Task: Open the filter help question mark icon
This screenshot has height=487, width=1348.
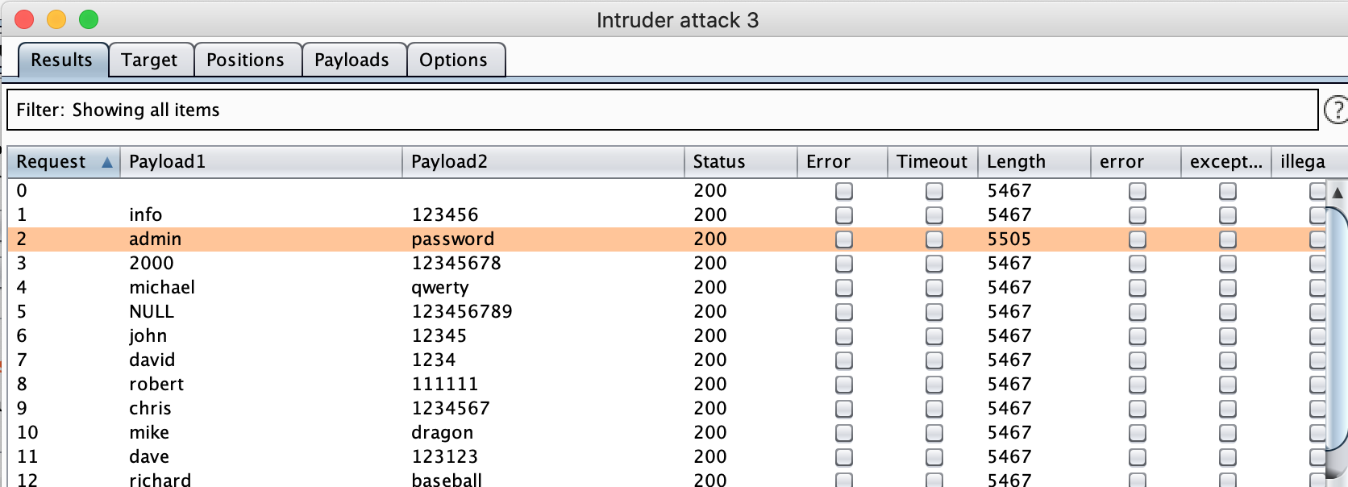Action: tap(1337, 110)
